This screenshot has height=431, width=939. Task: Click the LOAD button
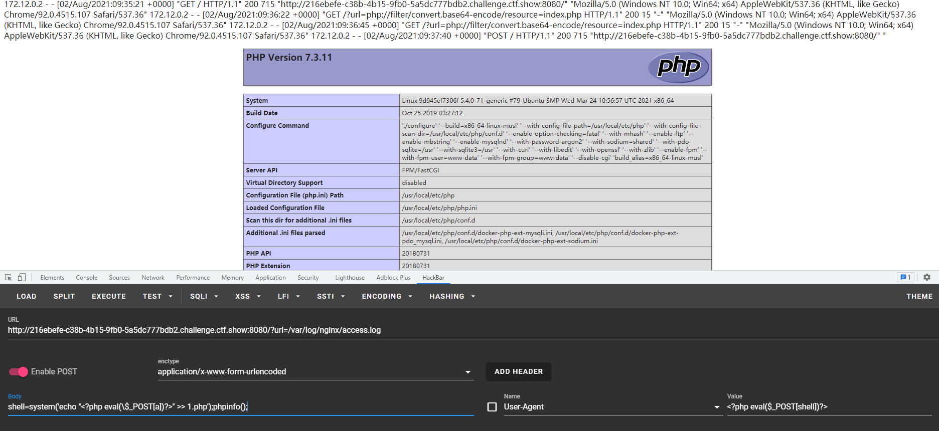27,296
